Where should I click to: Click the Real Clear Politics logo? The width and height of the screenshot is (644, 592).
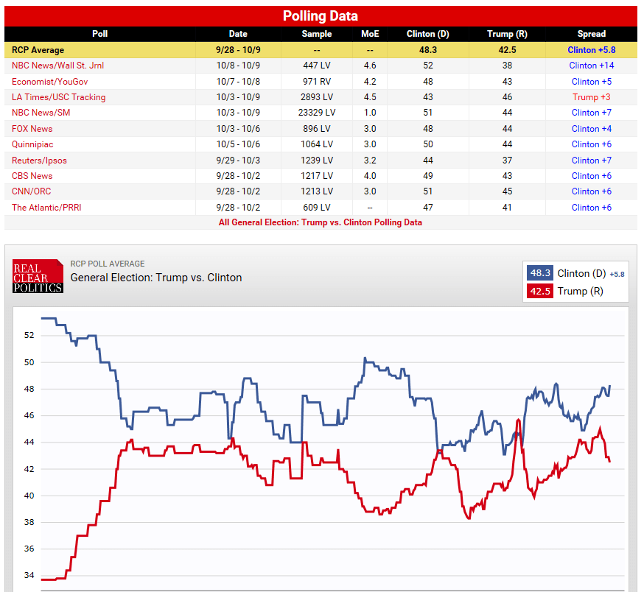click(x=38, y=276)
